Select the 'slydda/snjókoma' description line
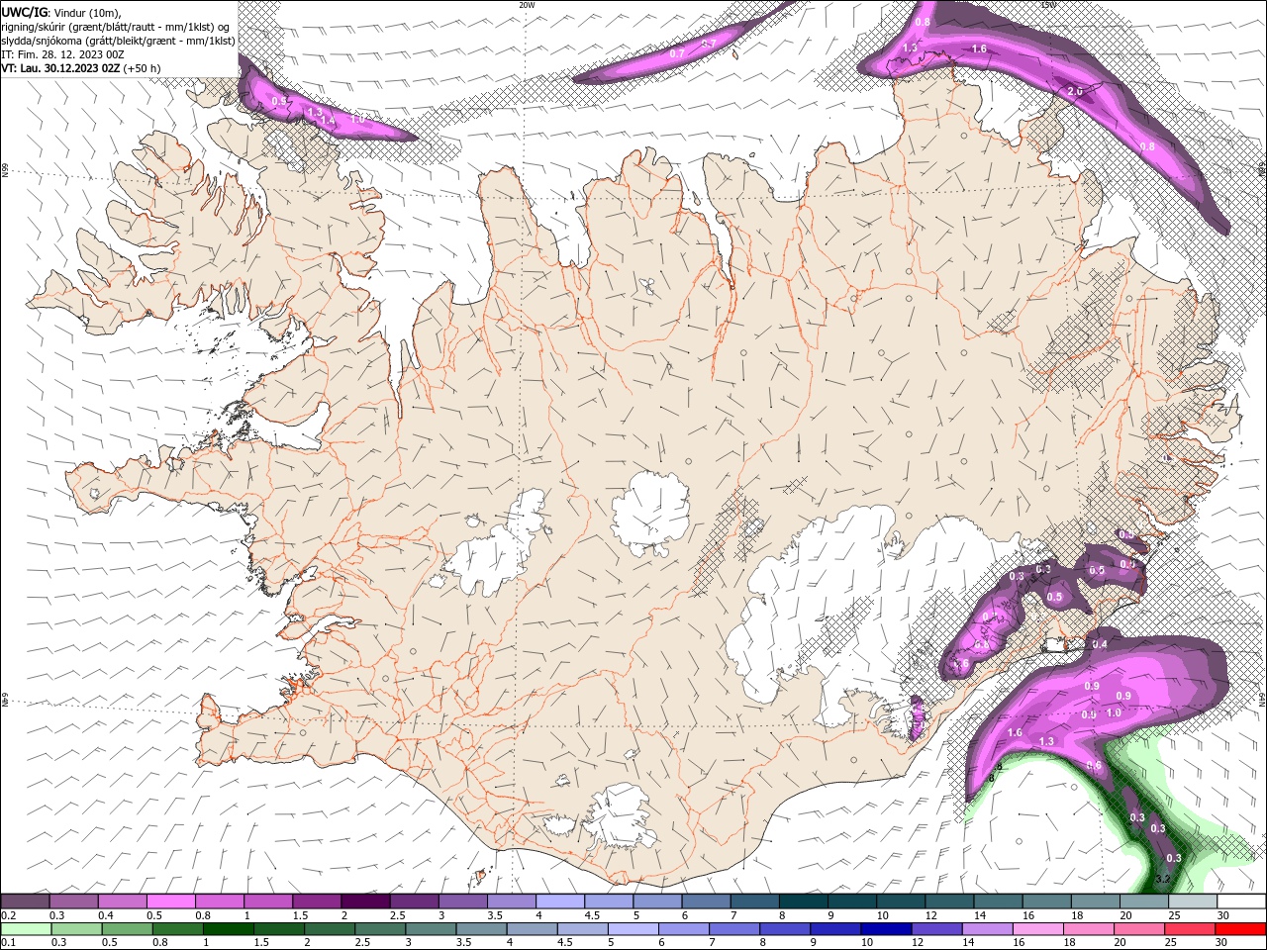Image resolution: width=1267 pixels, height=950 pixels. [119, 41]
